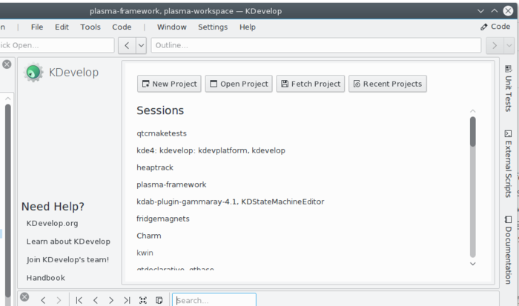Click the Outline field
Viewport: 519px width, 306px height.
click(x=316, y=45)
